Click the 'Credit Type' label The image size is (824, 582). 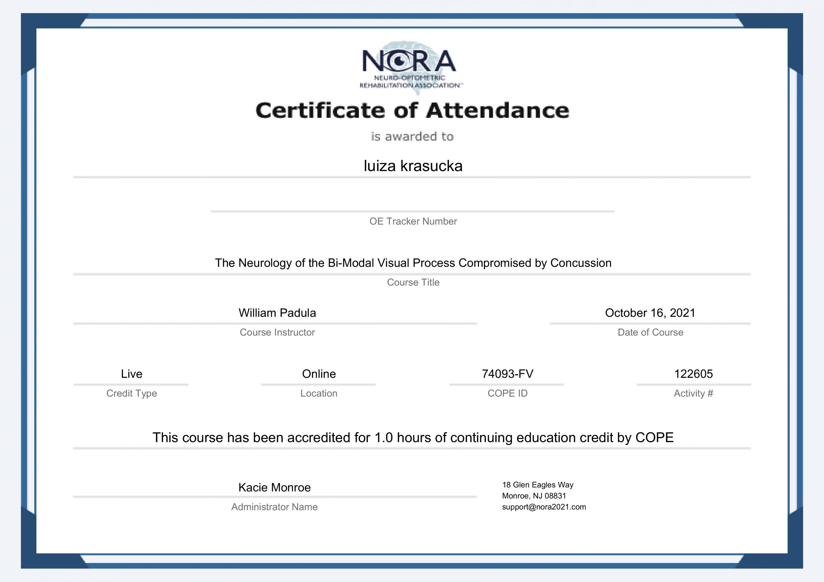(131, 393)
